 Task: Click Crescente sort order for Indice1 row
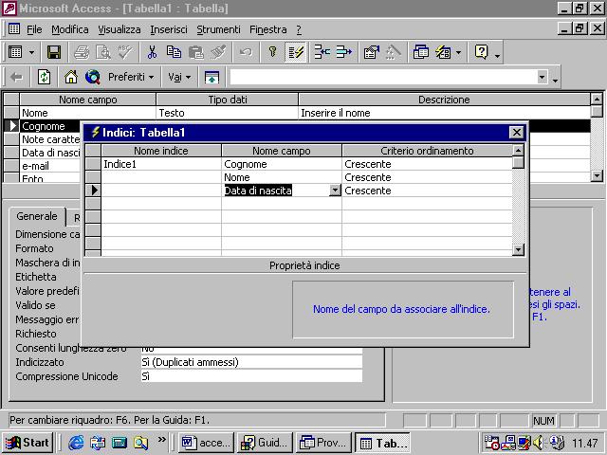[x=427, y=164]
